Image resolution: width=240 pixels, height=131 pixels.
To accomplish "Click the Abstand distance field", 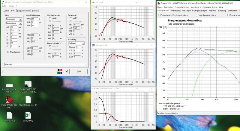I will point(78,47).
